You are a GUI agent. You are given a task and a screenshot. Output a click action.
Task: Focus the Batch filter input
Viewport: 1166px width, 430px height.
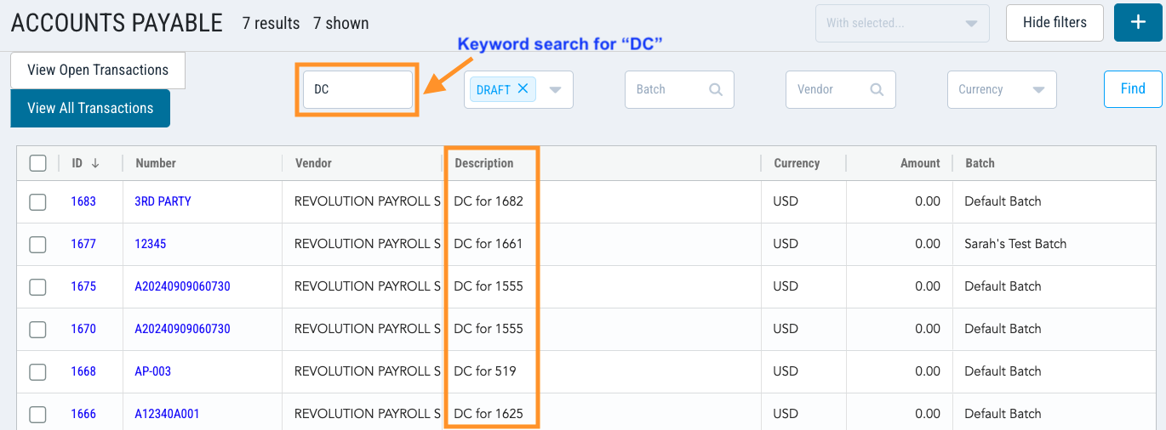coord(679,89)
